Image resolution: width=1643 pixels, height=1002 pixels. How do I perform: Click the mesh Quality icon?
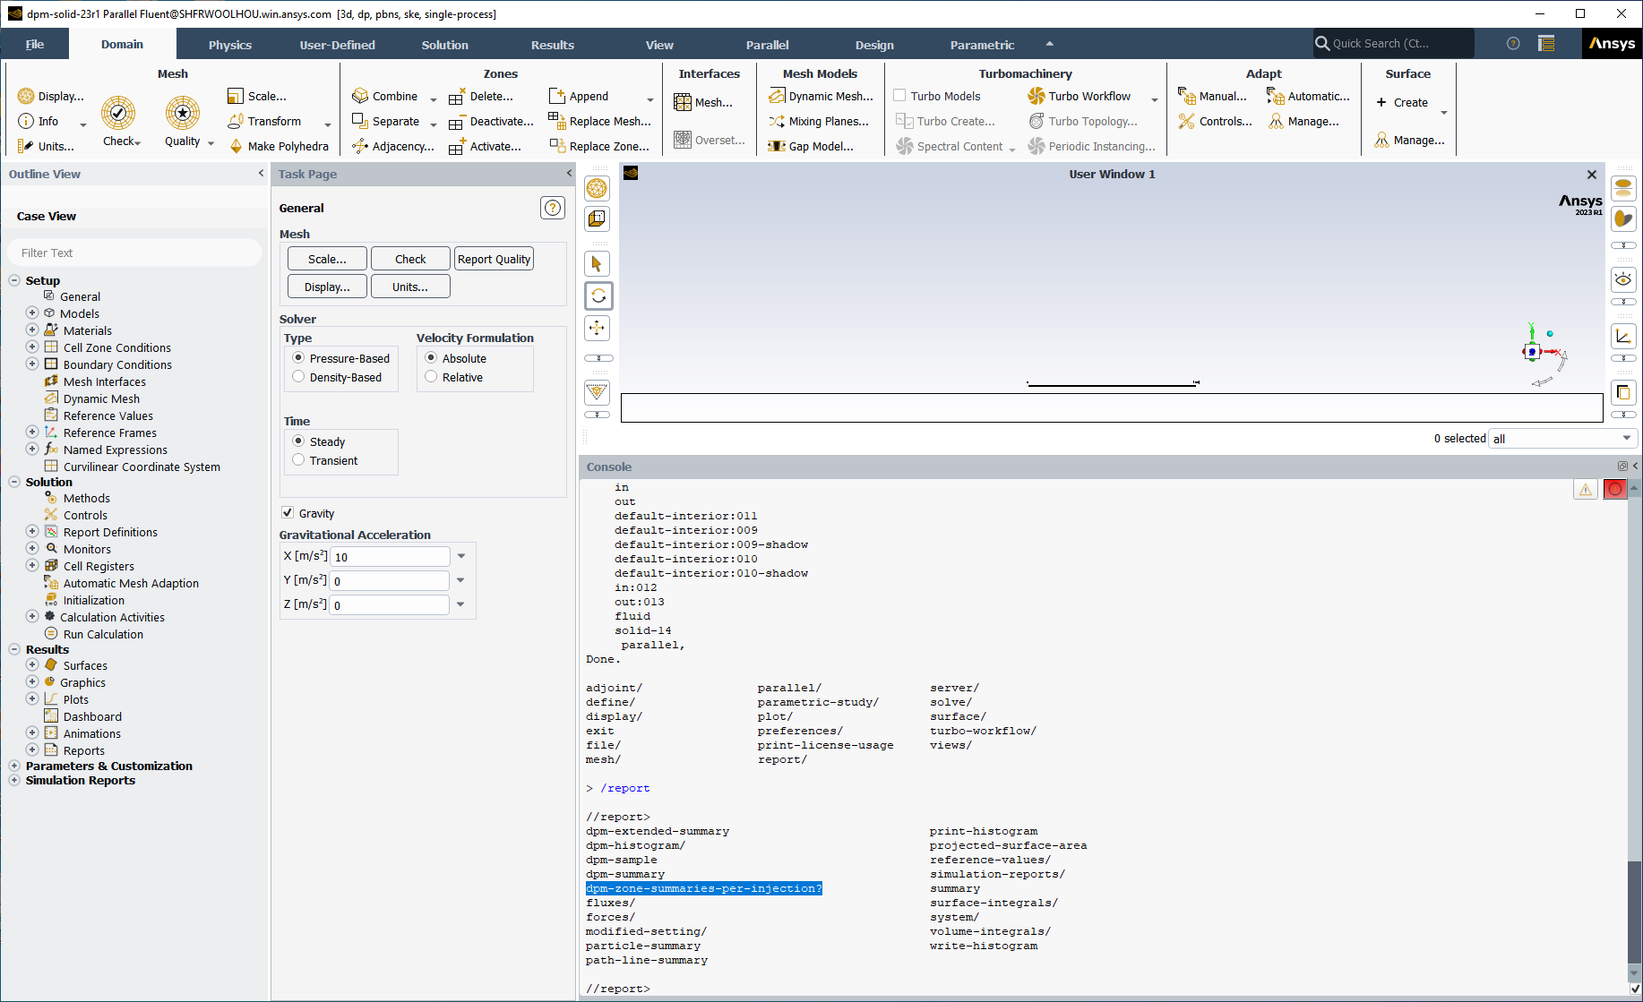pyautogui.click(x=183, y=113)
